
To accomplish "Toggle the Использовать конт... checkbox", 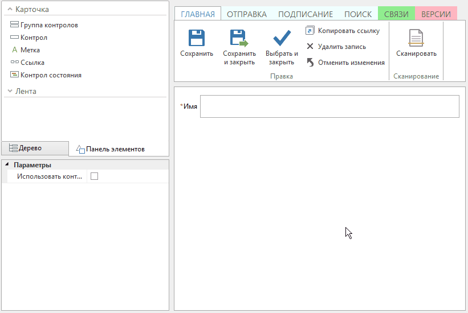I will (x=95, y=176).
